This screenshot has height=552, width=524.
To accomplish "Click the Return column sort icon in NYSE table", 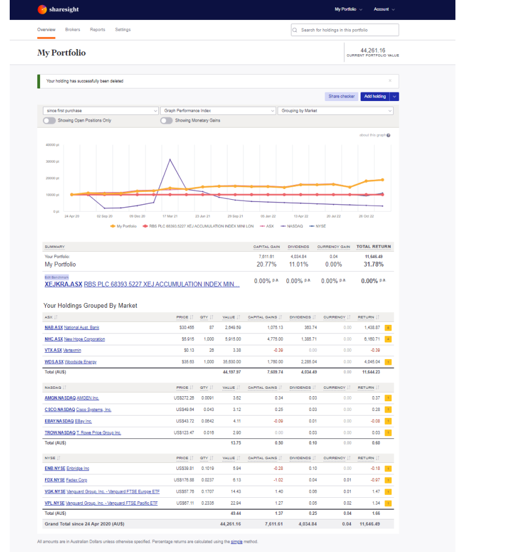I will [x=378, y=458].
